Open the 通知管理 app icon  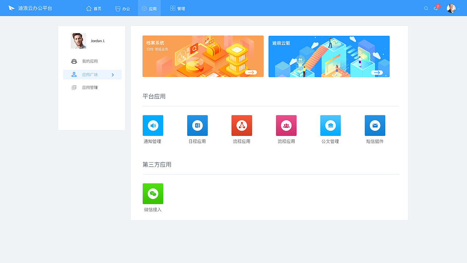[x=153, y=125]
